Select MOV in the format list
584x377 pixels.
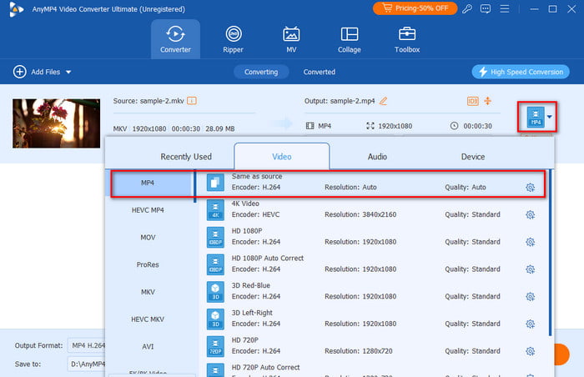pos(148,238)
